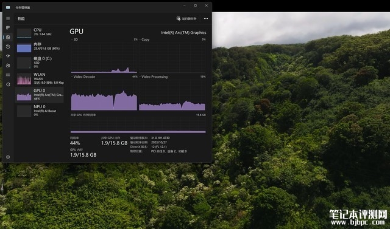
Task: Open App history from sidebar
Action: pos(8,47)
